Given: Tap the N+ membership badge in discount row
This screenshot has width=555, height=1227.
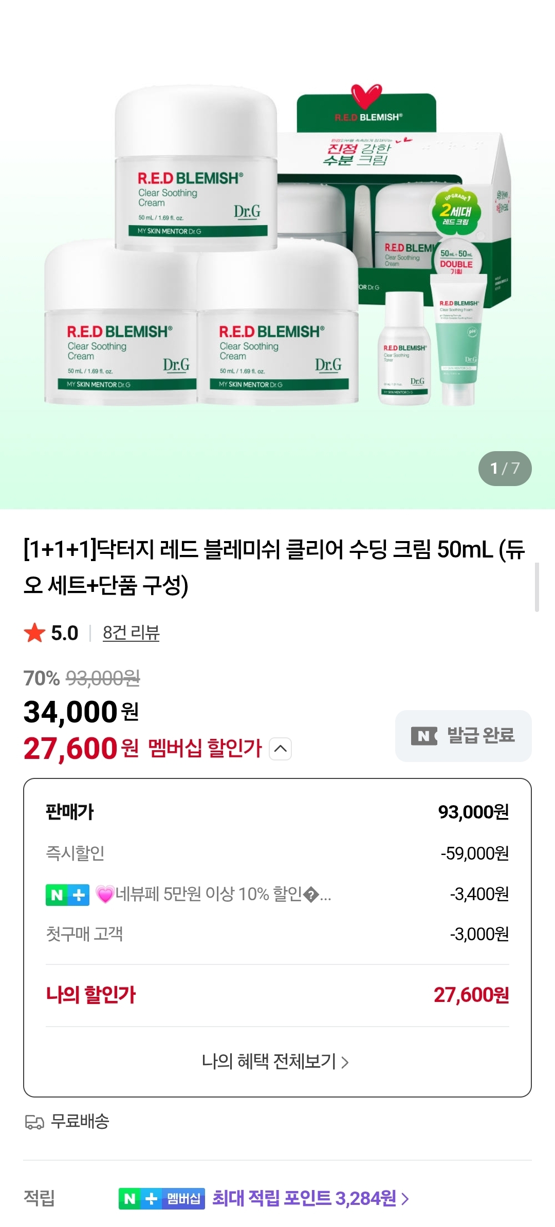Looking at the screenshot, I should pos(67,895).
